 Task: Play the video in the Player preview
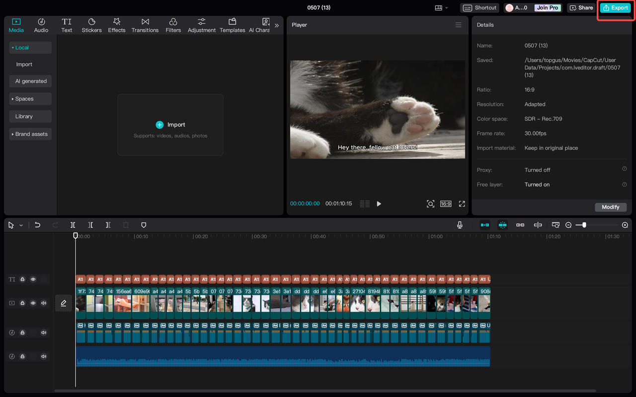pos(379,203)
